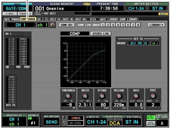Toggle the MUTE MASTER button
The image size is (170, 128).
click(x=151, y=123)
